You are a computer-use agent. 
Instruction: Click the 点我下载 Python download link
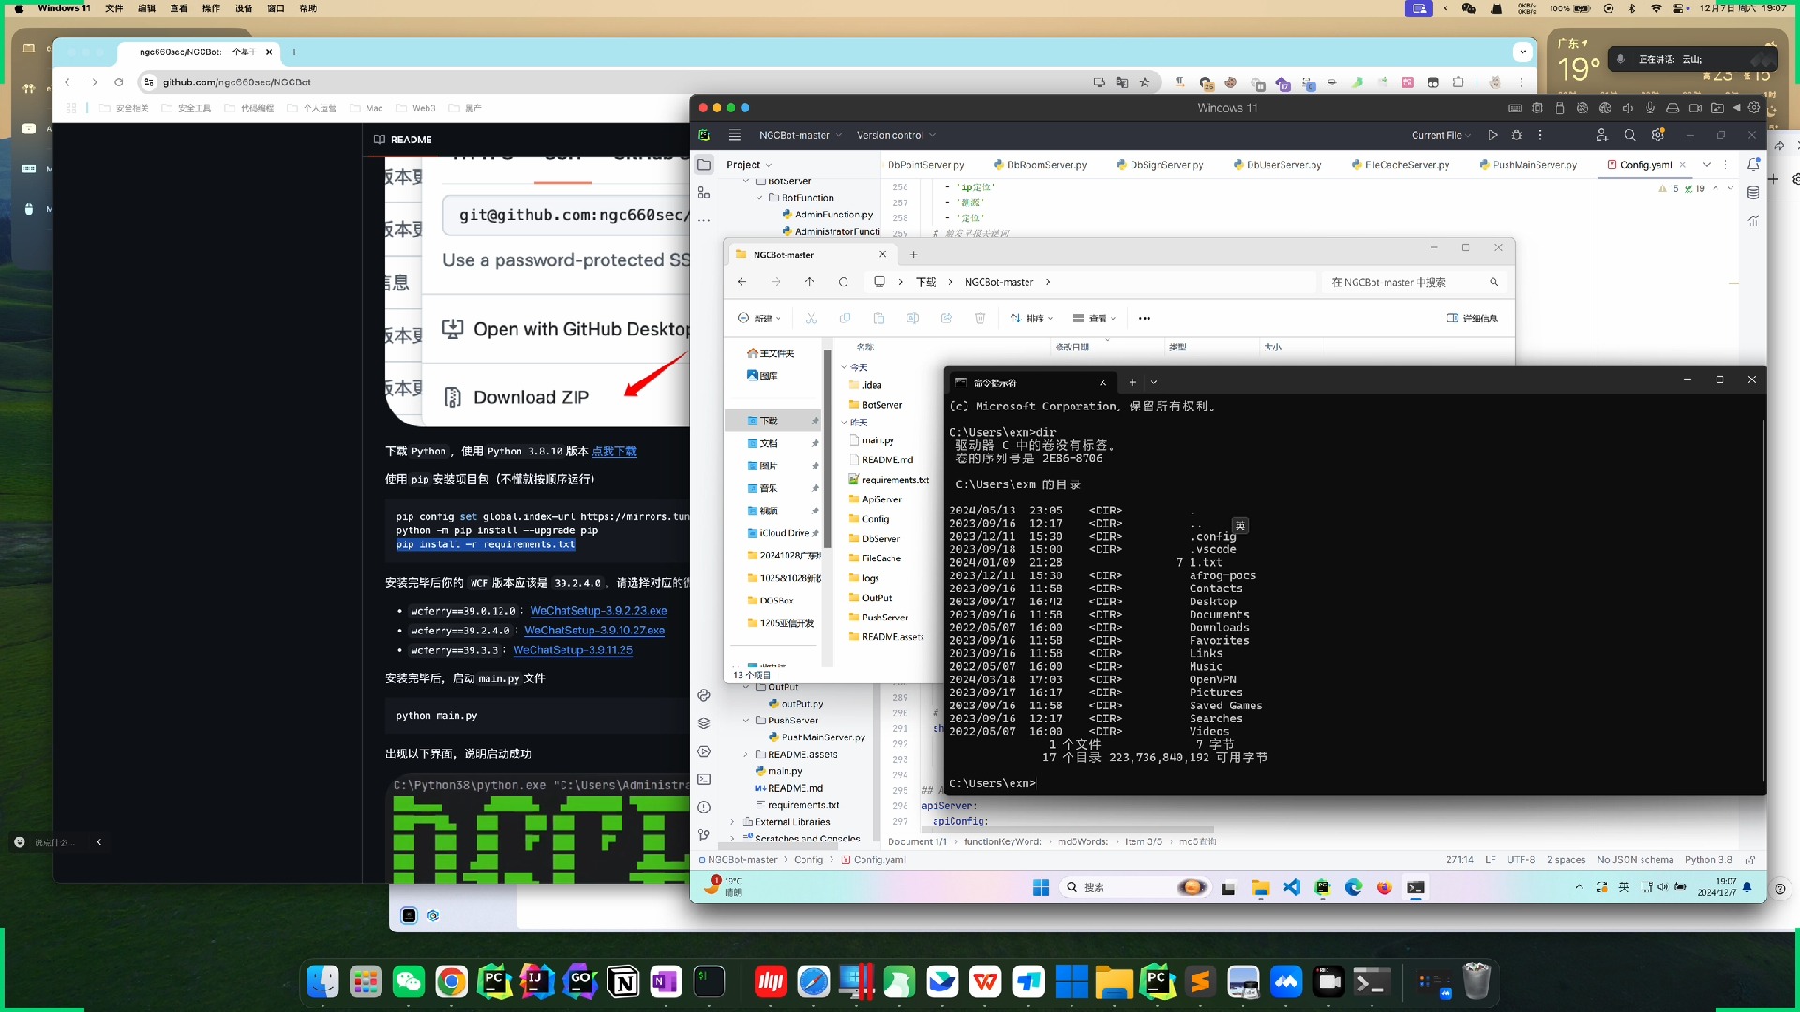[614, 452]
